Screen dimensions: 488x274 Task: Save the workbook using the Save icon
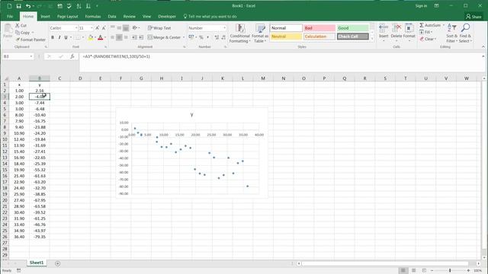[x=18, y=6]
